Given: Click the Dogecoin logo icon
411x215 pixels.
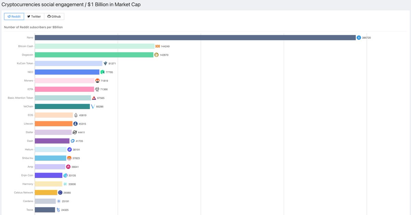Looking at the screenshot, I should 157,55.
